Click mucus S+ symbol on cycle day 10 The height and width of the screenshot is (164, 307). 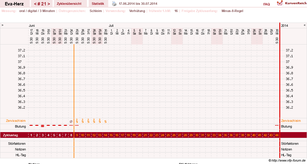coord(83,121)
